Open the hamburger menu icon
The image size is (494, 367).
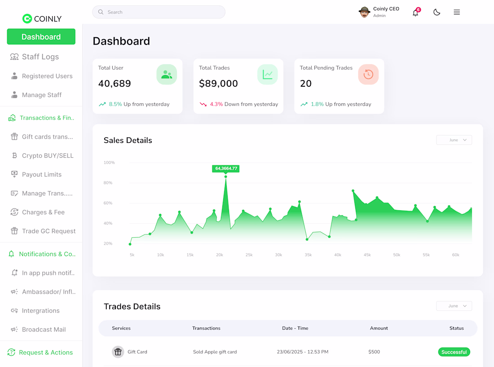(x=457, y=12)
